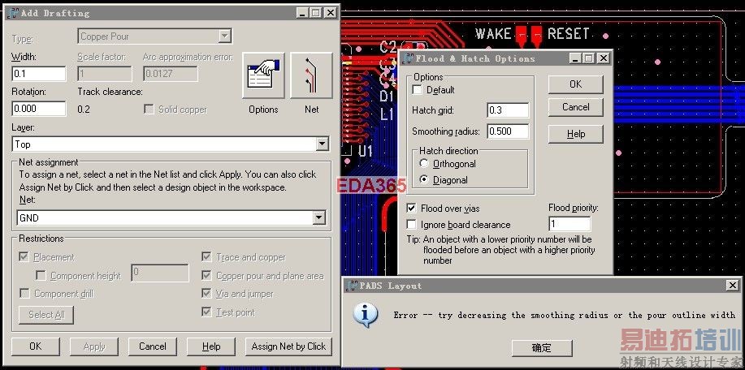Screen dimensions: 745x370
Task: Click the RESET label on the board
Action: (568, 34)
